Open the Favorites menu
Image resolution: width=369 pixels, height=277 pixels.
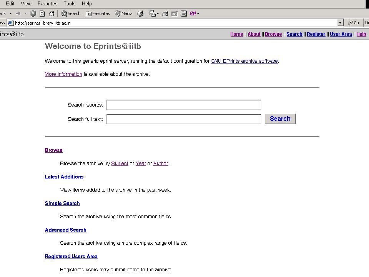(x=47, y=3)
